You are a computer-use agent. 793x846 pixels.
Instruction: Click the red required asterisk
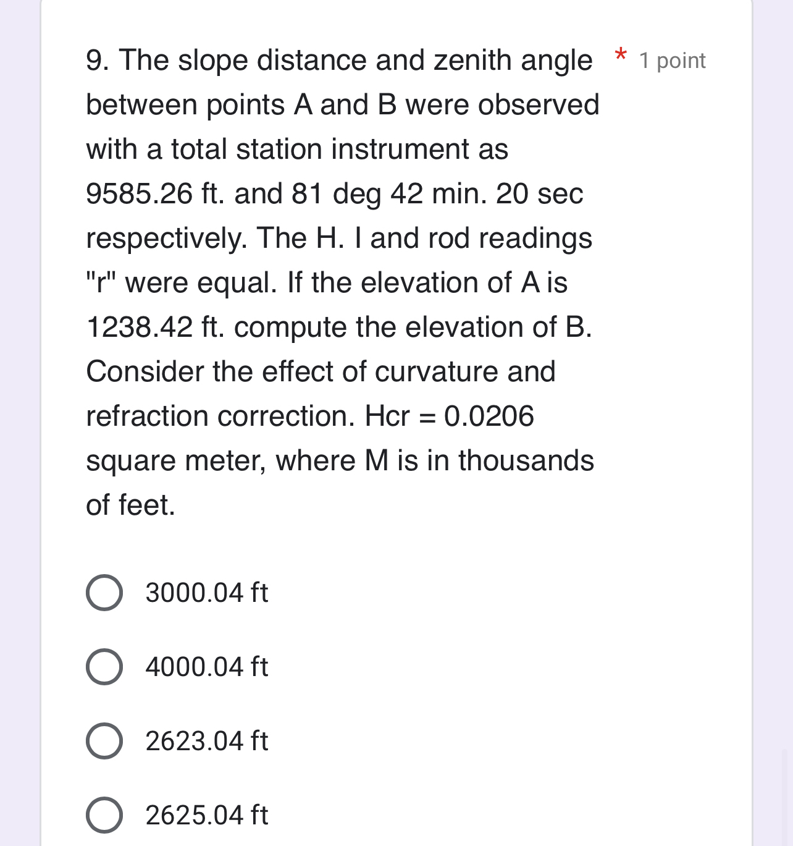coord(619,57)
